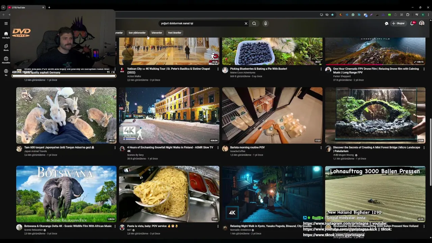This screenshot has height=243, width=432.
Task: Open more options for Picking Blueberries video
Action: (321, 69)
